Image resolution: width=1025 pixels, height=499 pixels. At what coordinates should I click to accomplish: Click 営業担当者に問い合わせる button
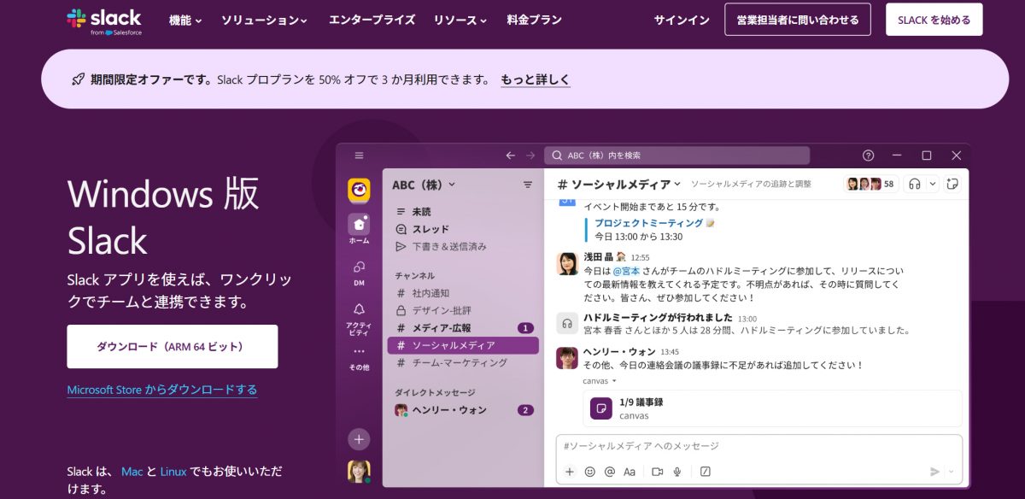click(798, 20)
